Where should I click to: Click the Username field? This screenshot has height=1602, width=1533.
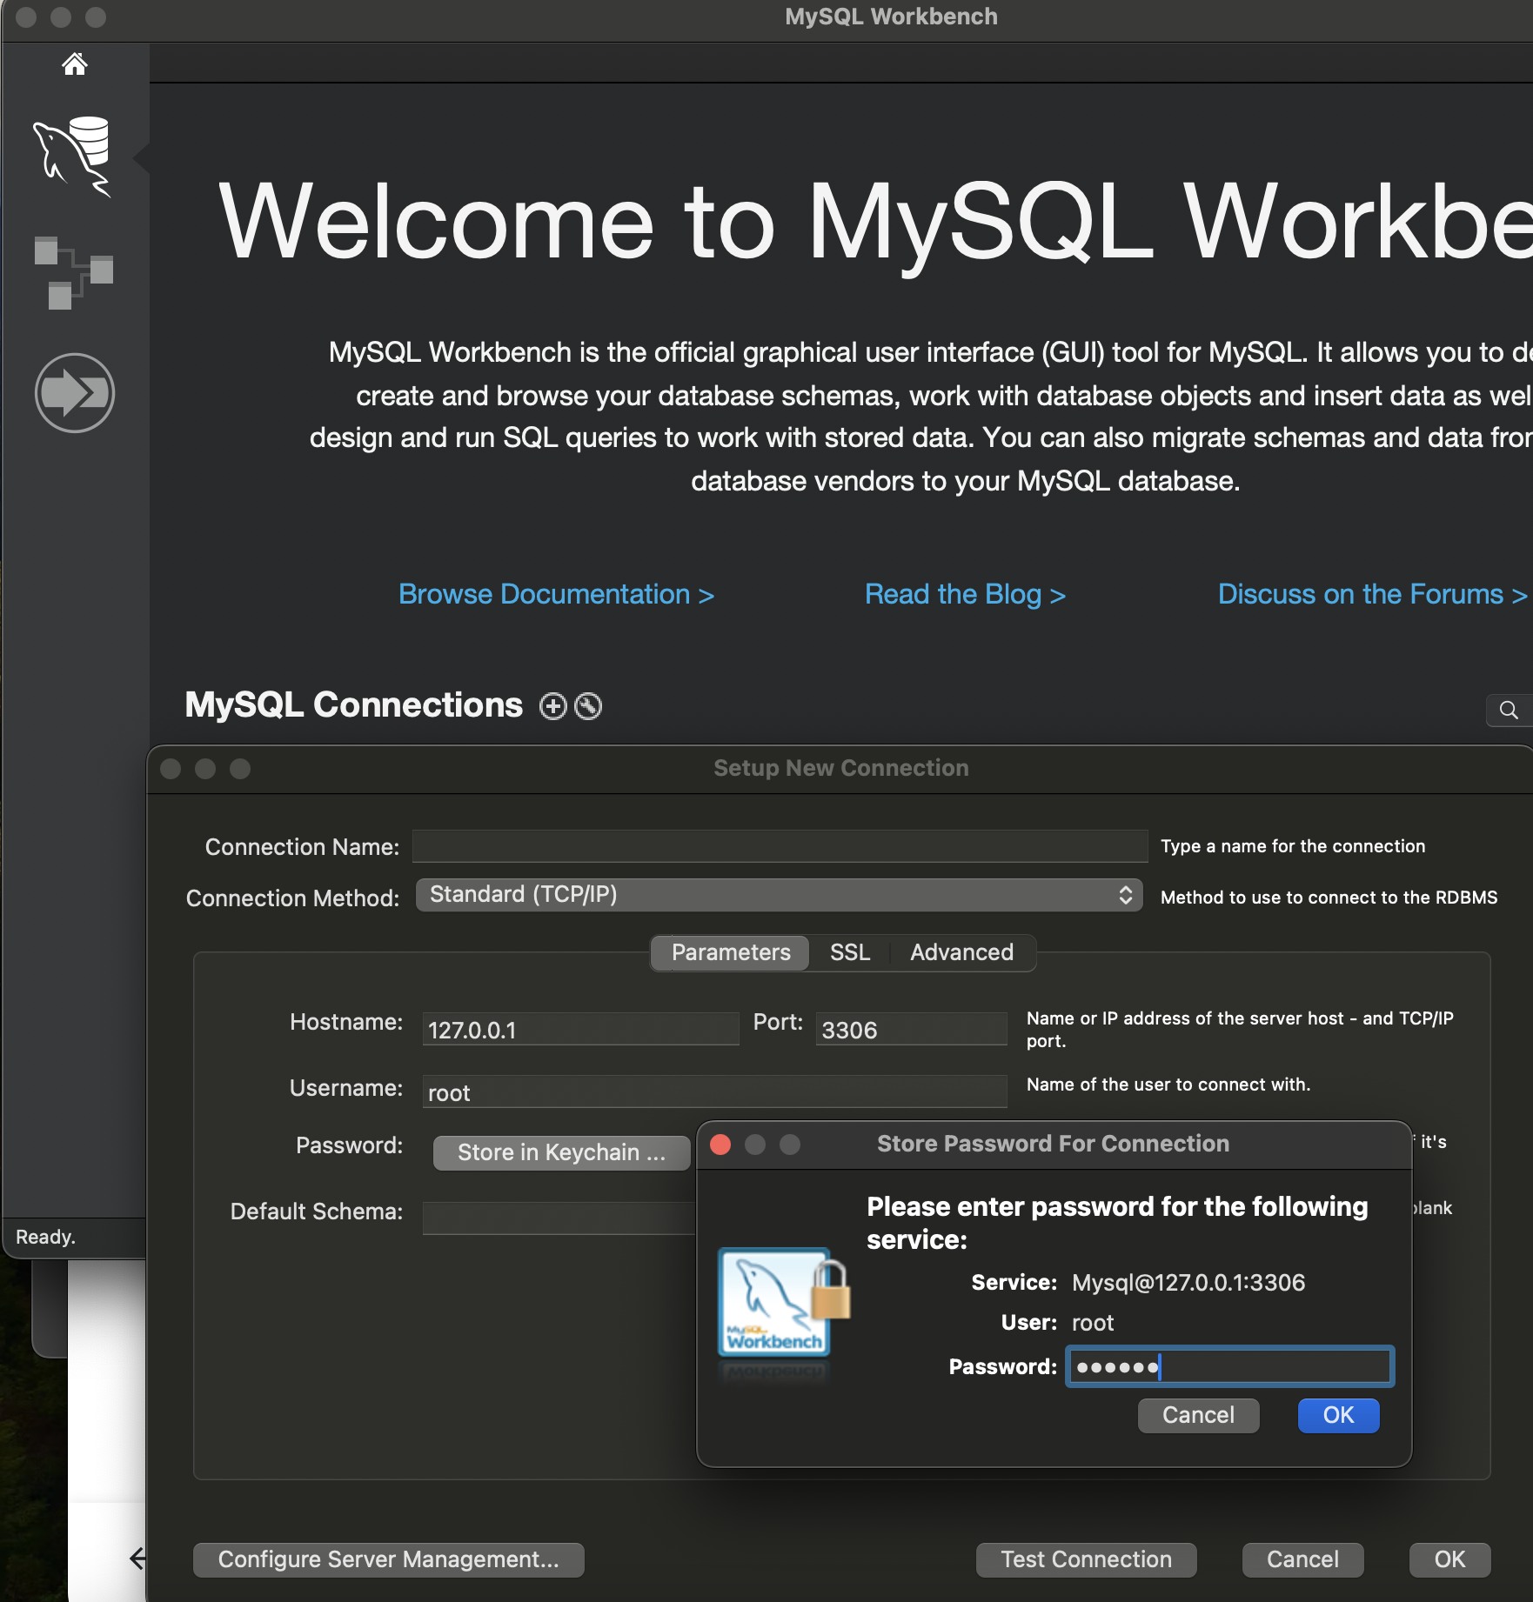(714, 1092)
